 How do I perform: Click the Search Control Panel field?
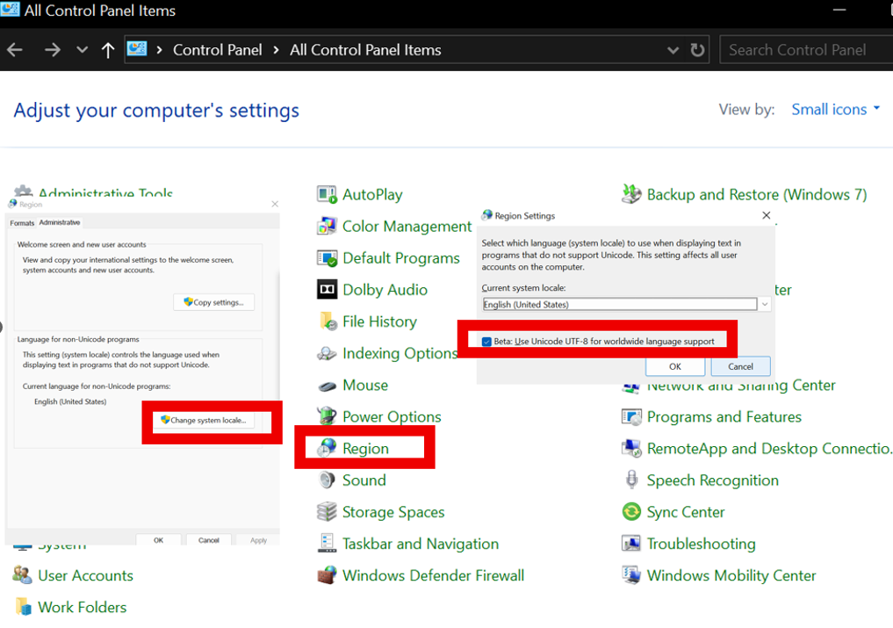(x=806, y=50)
